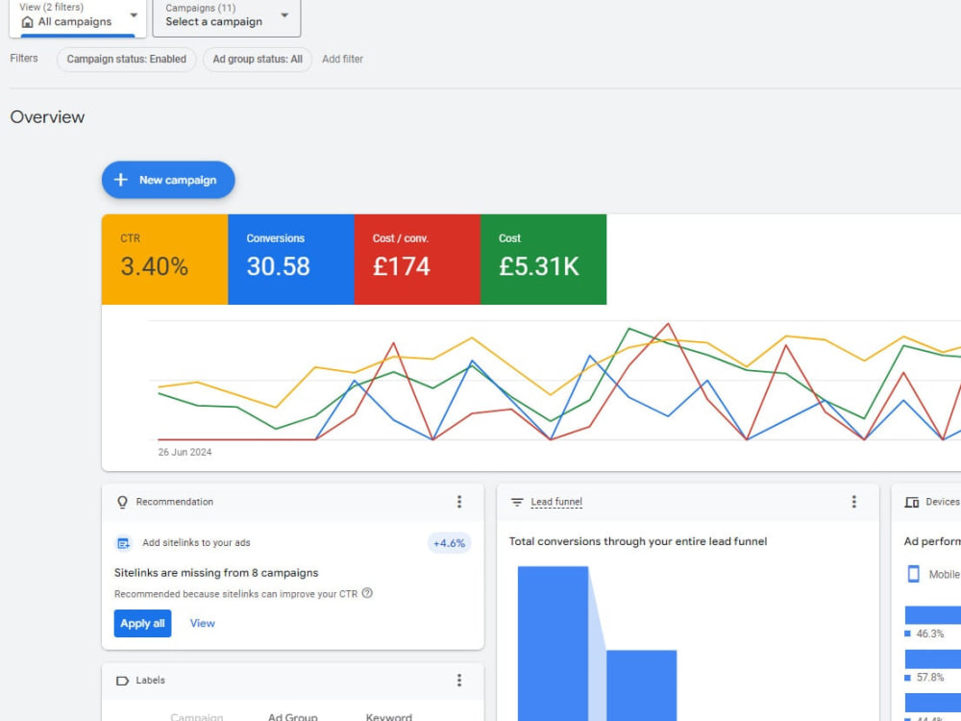Viewport: 961px width, 721px height.
Task: Click 'Total conversions through your entire lead funnel'
Action: (x=638, y=541)
